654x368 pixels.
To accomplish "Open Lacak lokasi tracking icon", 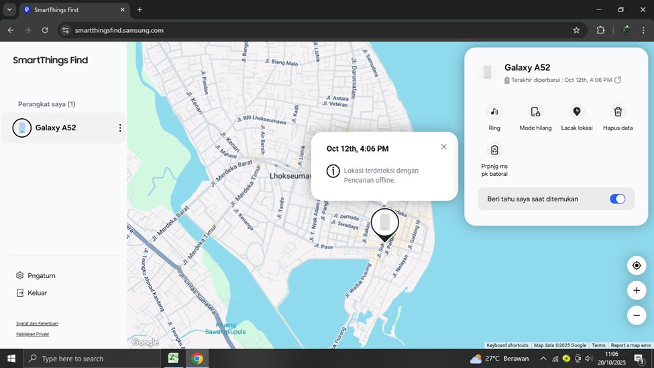I will click(x=576, y=111).
